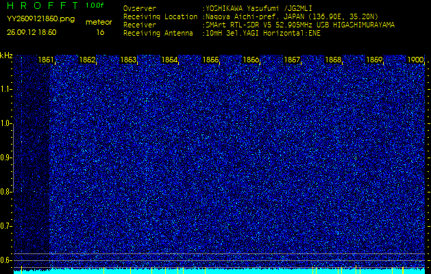The height and width of the screenshot is (274, 431).
Task: Select the file name YY2509121850.png
Action: (40, 18)
